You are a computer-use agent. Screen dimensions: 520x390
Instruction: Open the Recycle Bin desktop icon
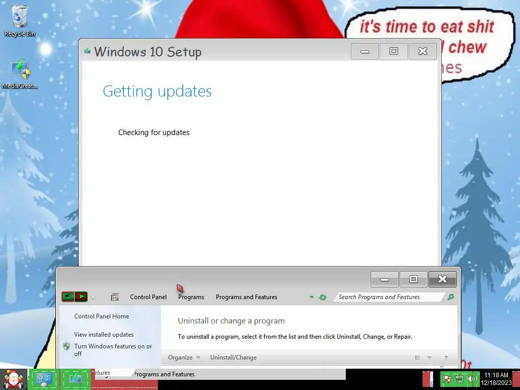20,20
